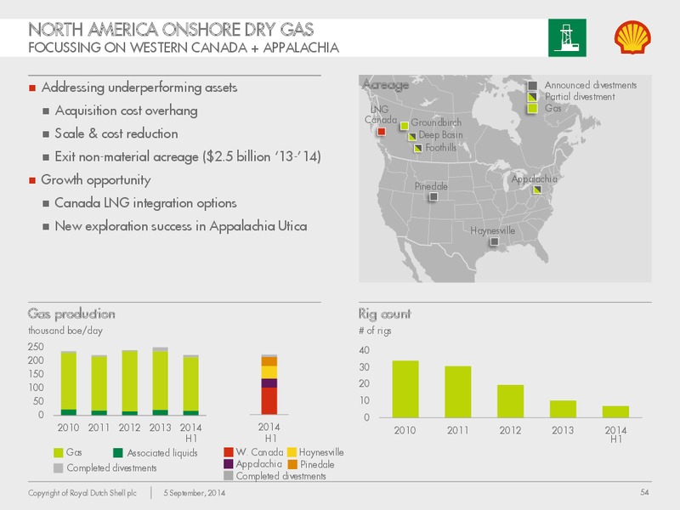Image resolution: width=680 pixels, height=510 pixels.
Task: Click the 2011 rig count bar
Action: pyautogui.click(x=458, y=392)
